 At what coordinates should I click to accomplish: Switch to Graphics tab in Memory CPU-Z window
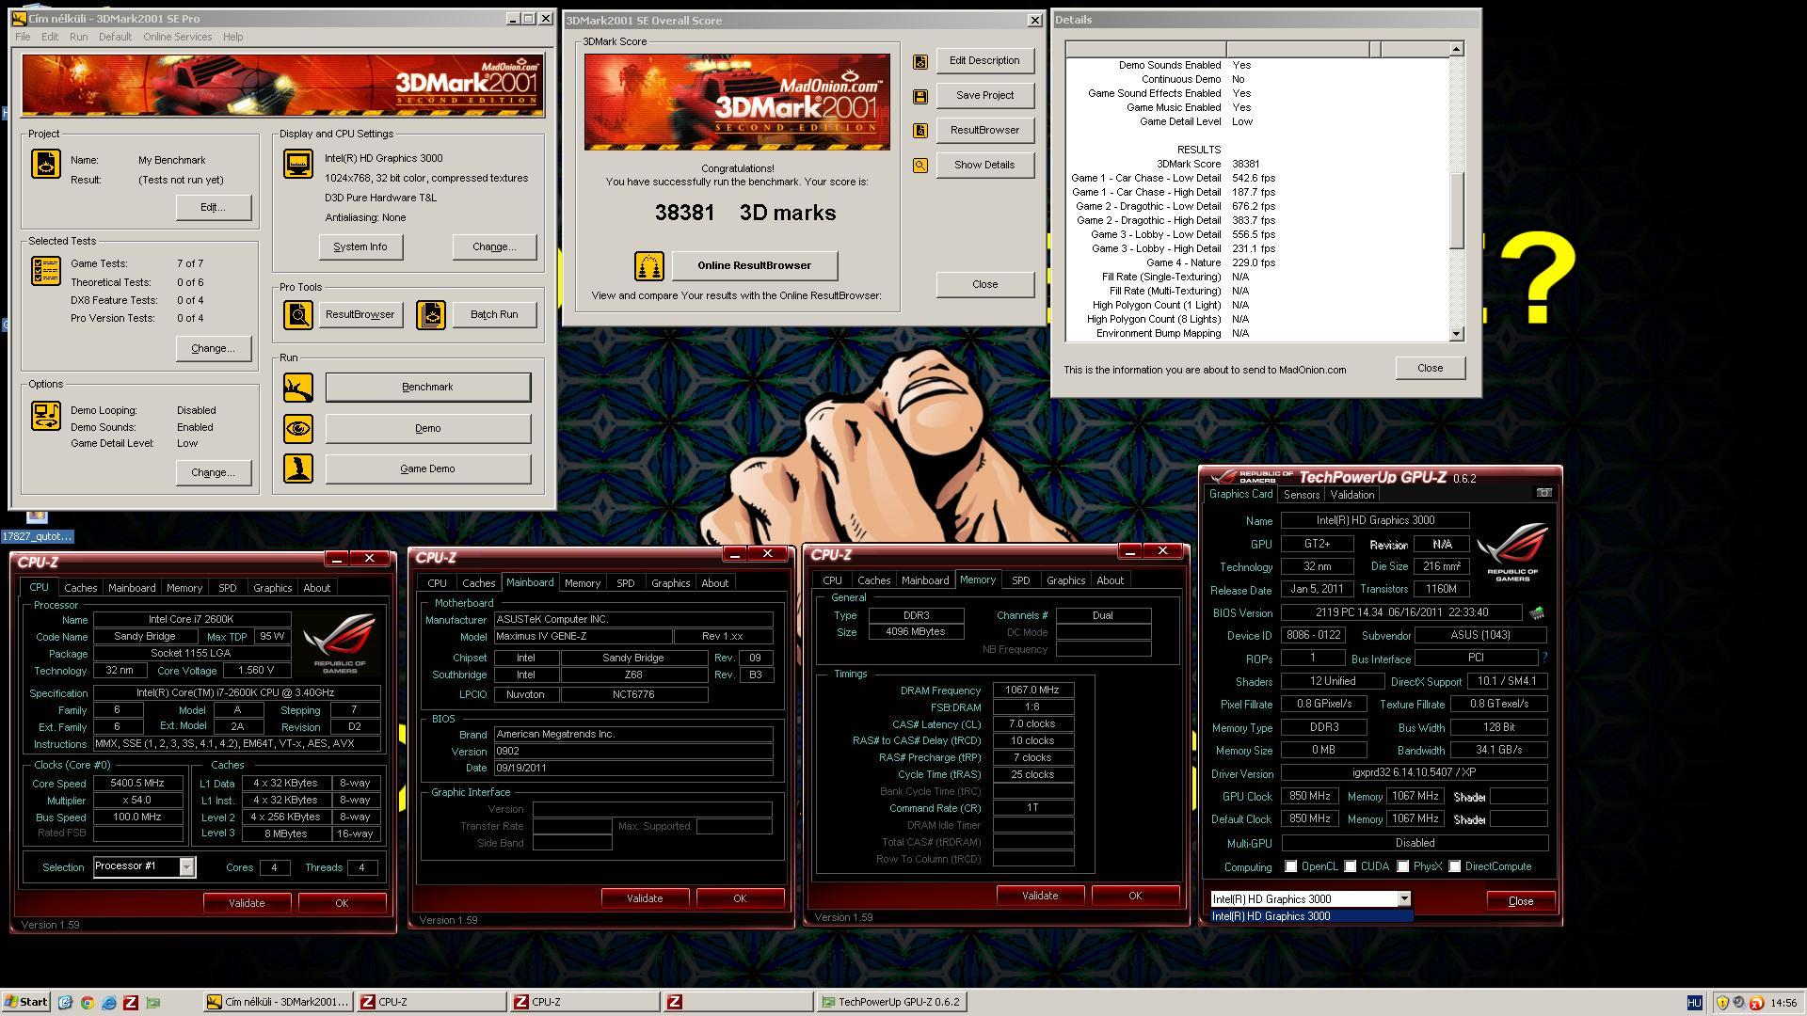[x=1065, y=580]
